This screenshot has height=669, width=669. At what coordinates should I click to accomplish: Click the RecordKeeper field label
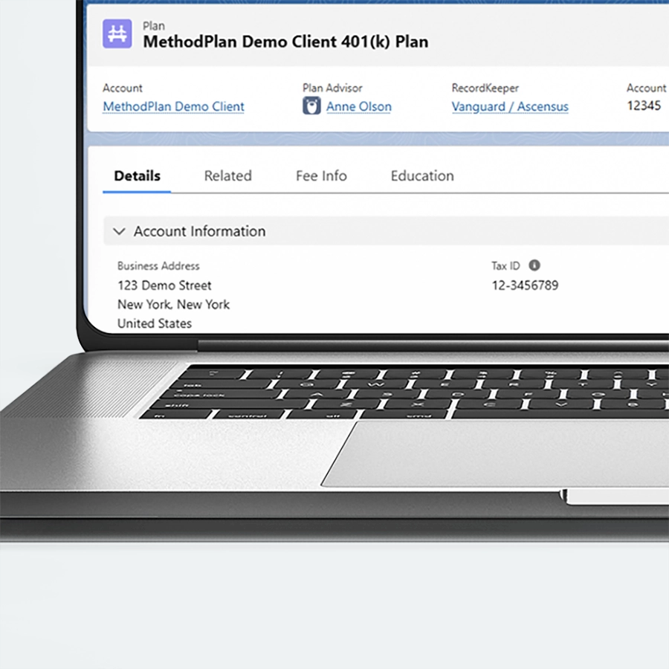point(485,88)
